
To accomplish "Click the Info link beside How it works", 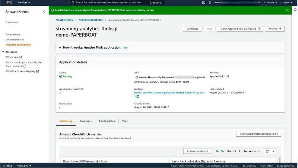I will coord(126,48).
